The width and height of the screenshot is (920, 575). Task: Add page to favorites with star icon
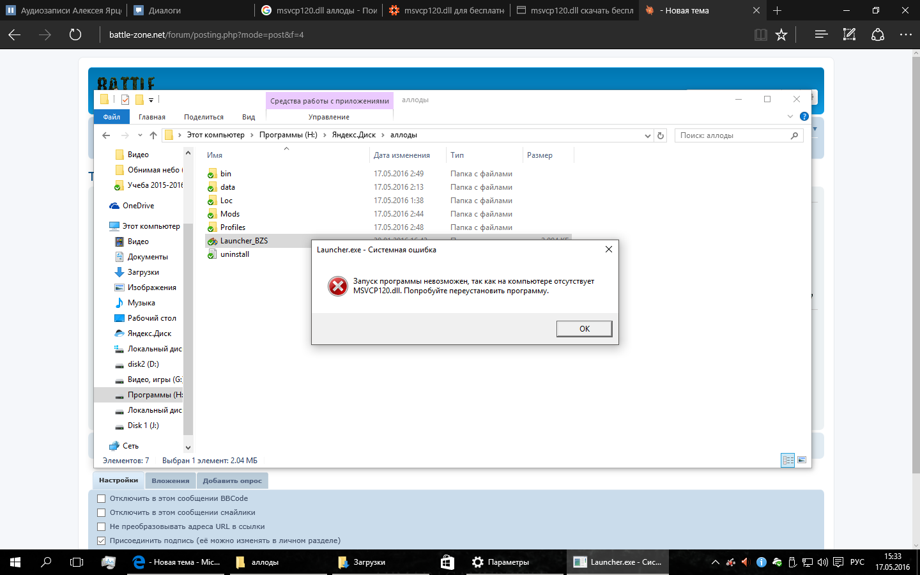(x=781, y=34)
